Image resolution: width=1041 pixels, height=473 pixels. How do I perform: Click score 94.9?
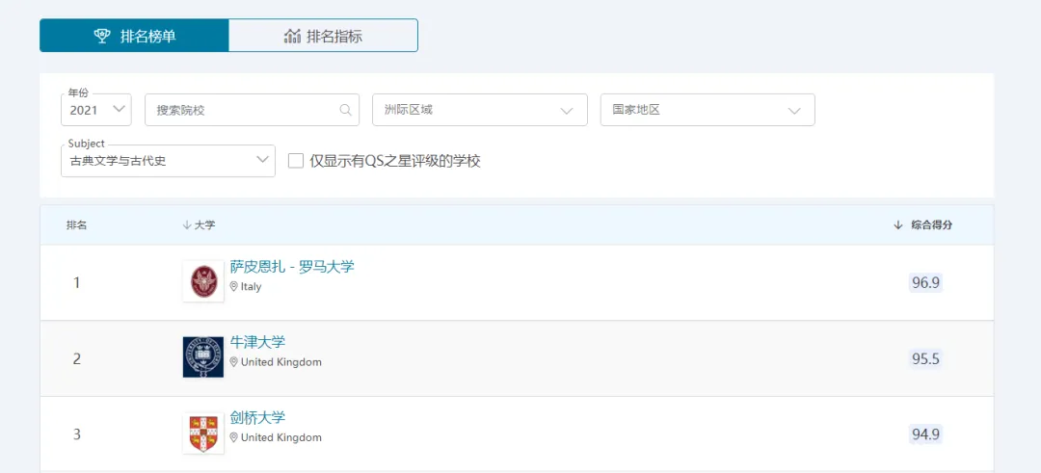925,434
